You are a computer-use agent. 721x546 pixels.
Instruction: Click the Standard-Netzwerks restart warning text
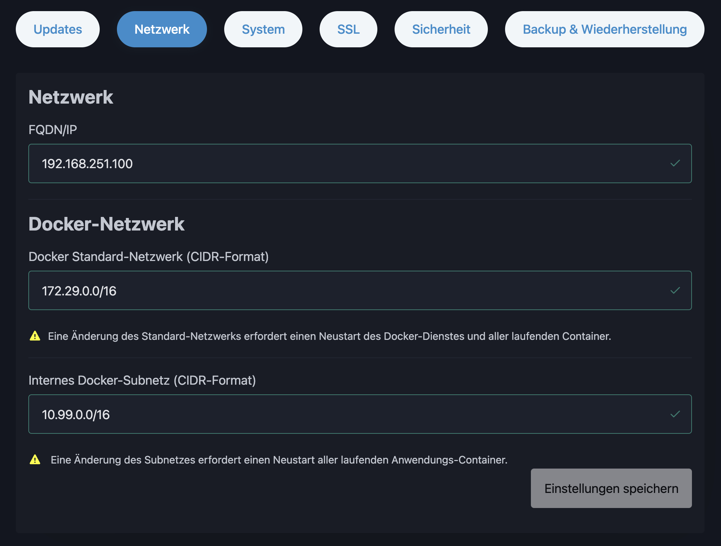pos(329,336)
